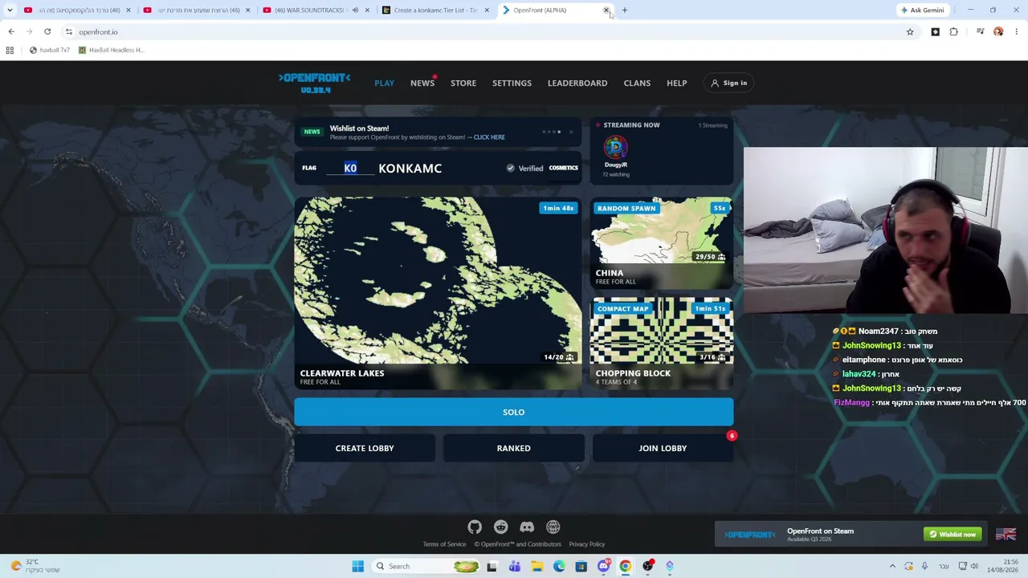
Task: Click the FLAG selector button
Action: pos(309,168)
